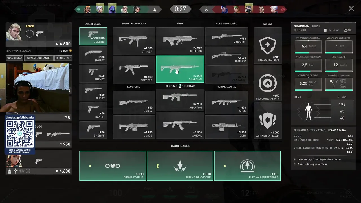Buy the Spectre submachine gun
This screenshot has height=203, width=361.
pyautogui.click(x=134, y=69)
